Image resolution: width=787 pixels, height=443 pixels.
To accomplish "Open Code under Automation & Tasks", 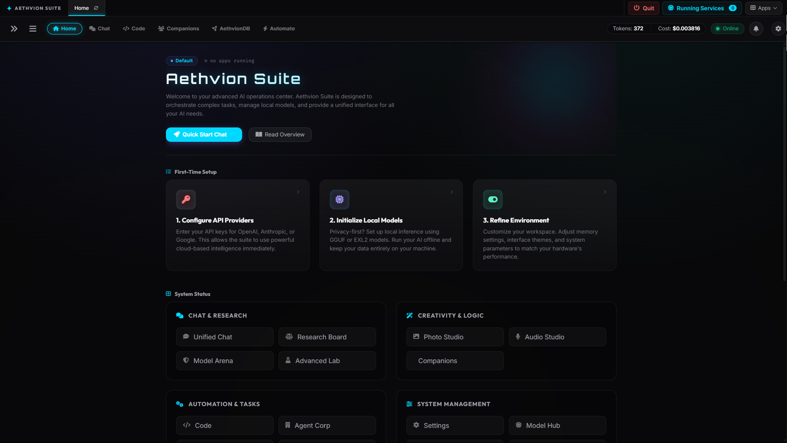I will (x=225, y=425).
